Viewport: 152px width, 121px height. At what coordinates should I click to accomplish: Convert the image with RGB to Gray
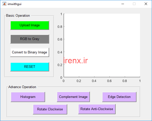30,39
